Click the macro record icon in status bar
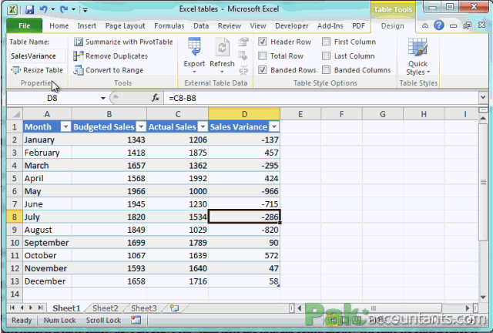 [136, 320]
